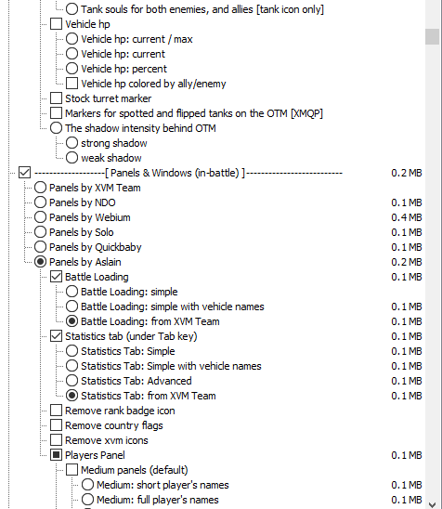Click the 0.1 MB size for Players Panel

[x=407, y=455]
